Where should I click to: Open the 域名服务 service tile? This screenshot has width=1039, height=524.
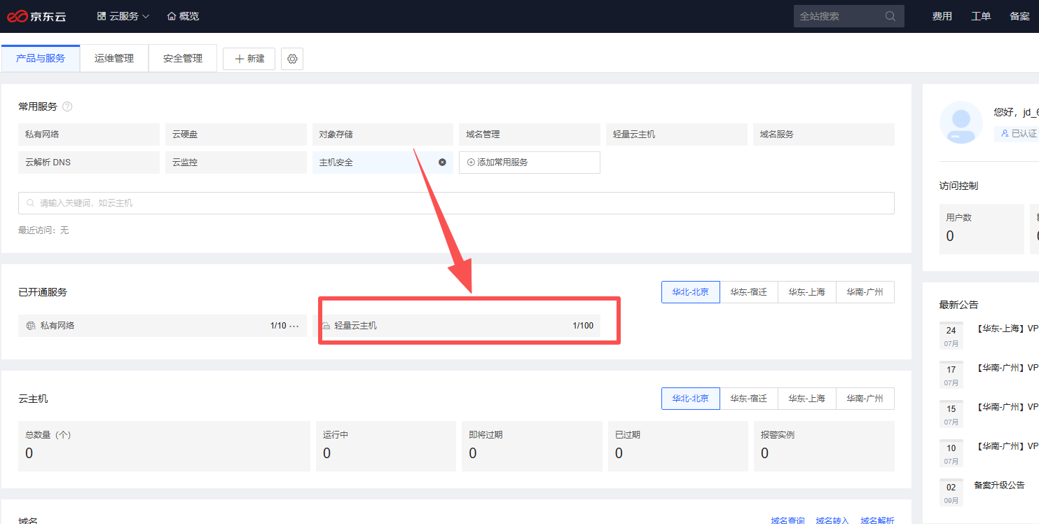click(824, 135)
